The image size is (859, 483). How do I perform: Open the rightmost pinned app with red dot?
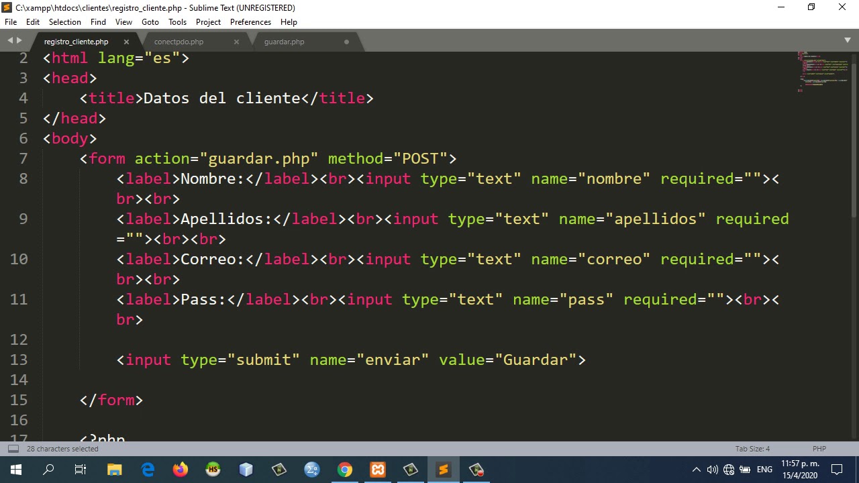[476, 470]
